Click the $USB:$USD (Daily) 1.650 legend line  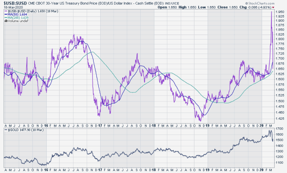pos(31,11)
